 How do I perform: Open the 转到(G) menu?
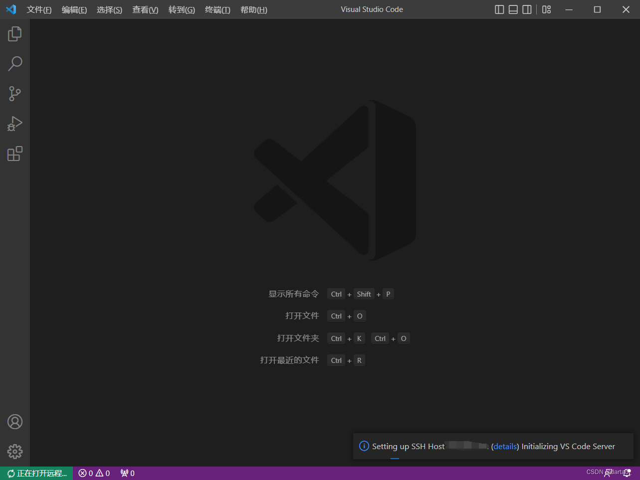click(x=182, y=10)
